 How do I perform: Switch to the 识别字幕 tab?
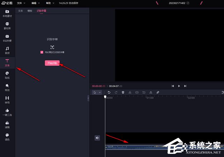coord(41,11)
